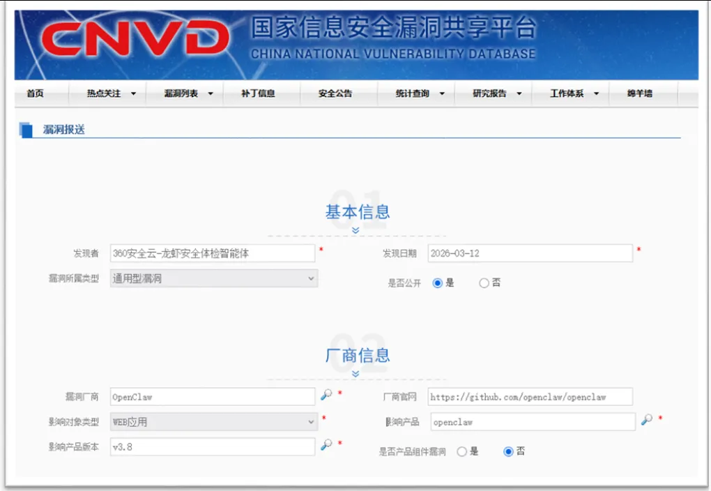This screenshot has width=711, height=491.
Task: Open the 漏洞所属类型 dropdown
Action: click(x=213, y=278)
